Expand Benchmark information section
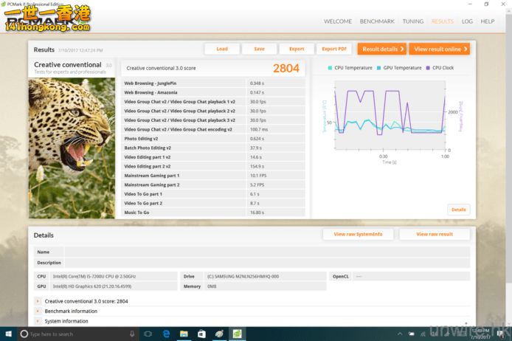The height and width of the screenshot is (341, 512). click(38, 311)
